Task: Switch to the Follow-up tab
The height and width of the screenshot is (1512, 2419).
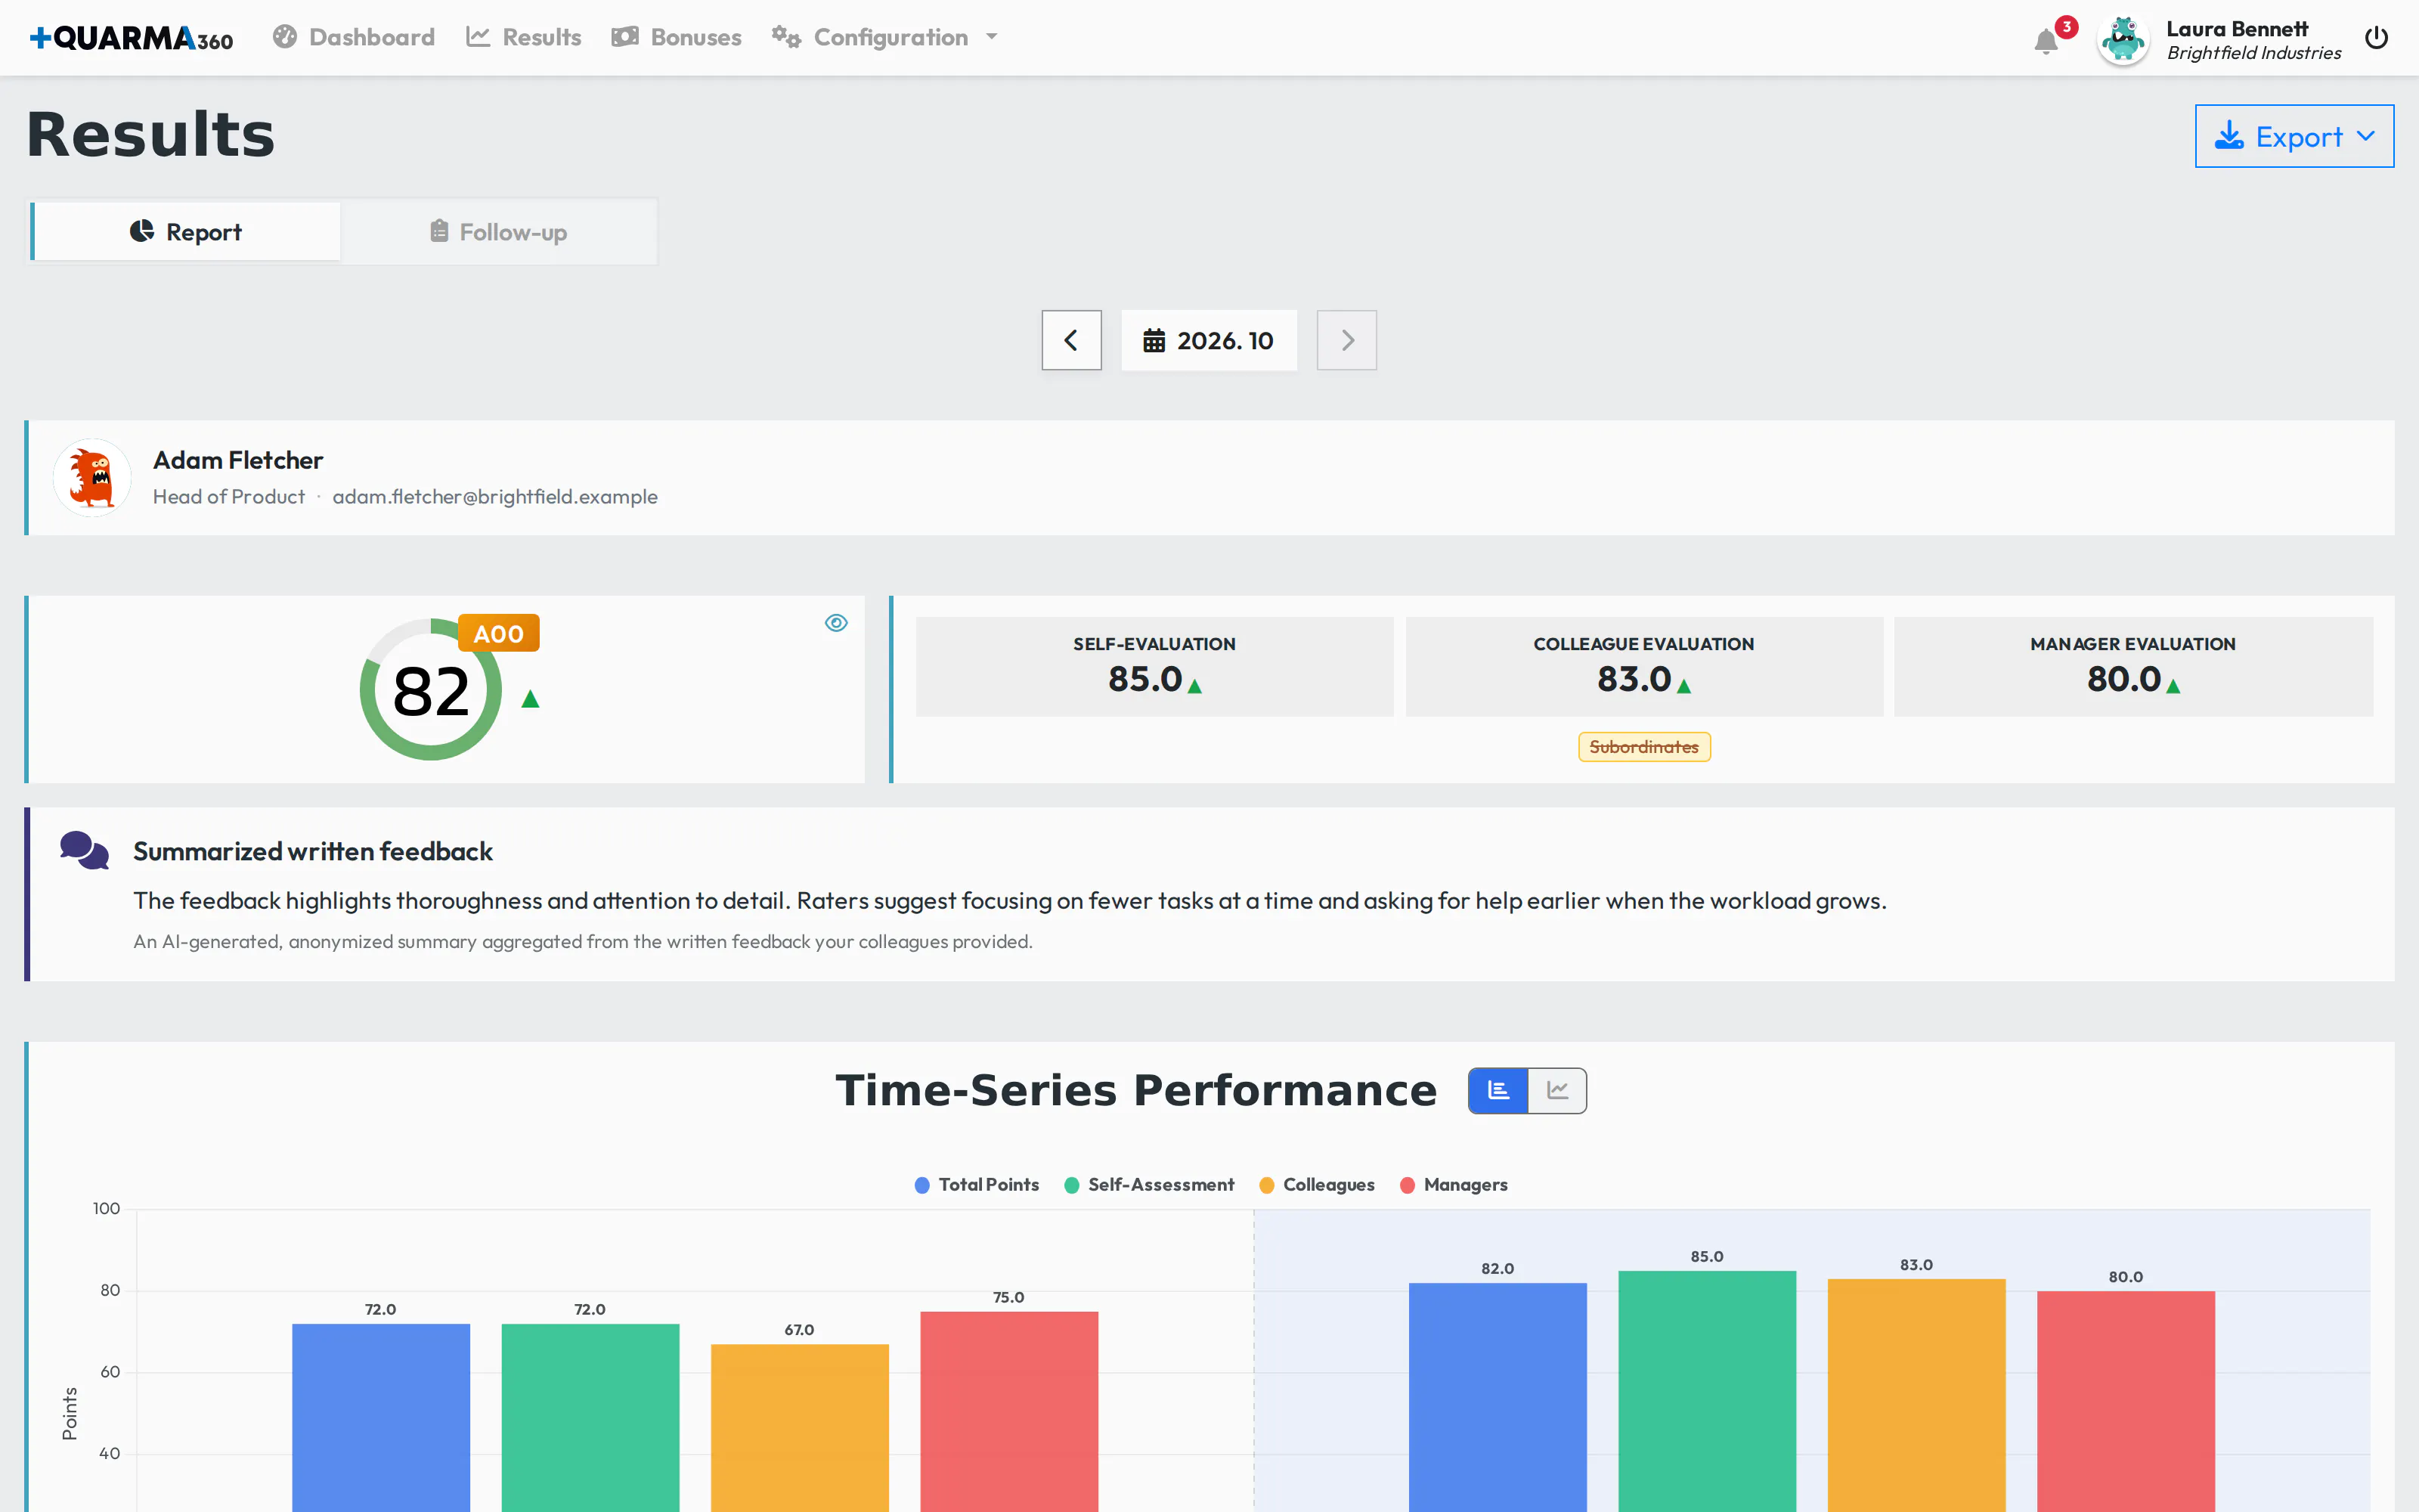Action: point(498,232)
